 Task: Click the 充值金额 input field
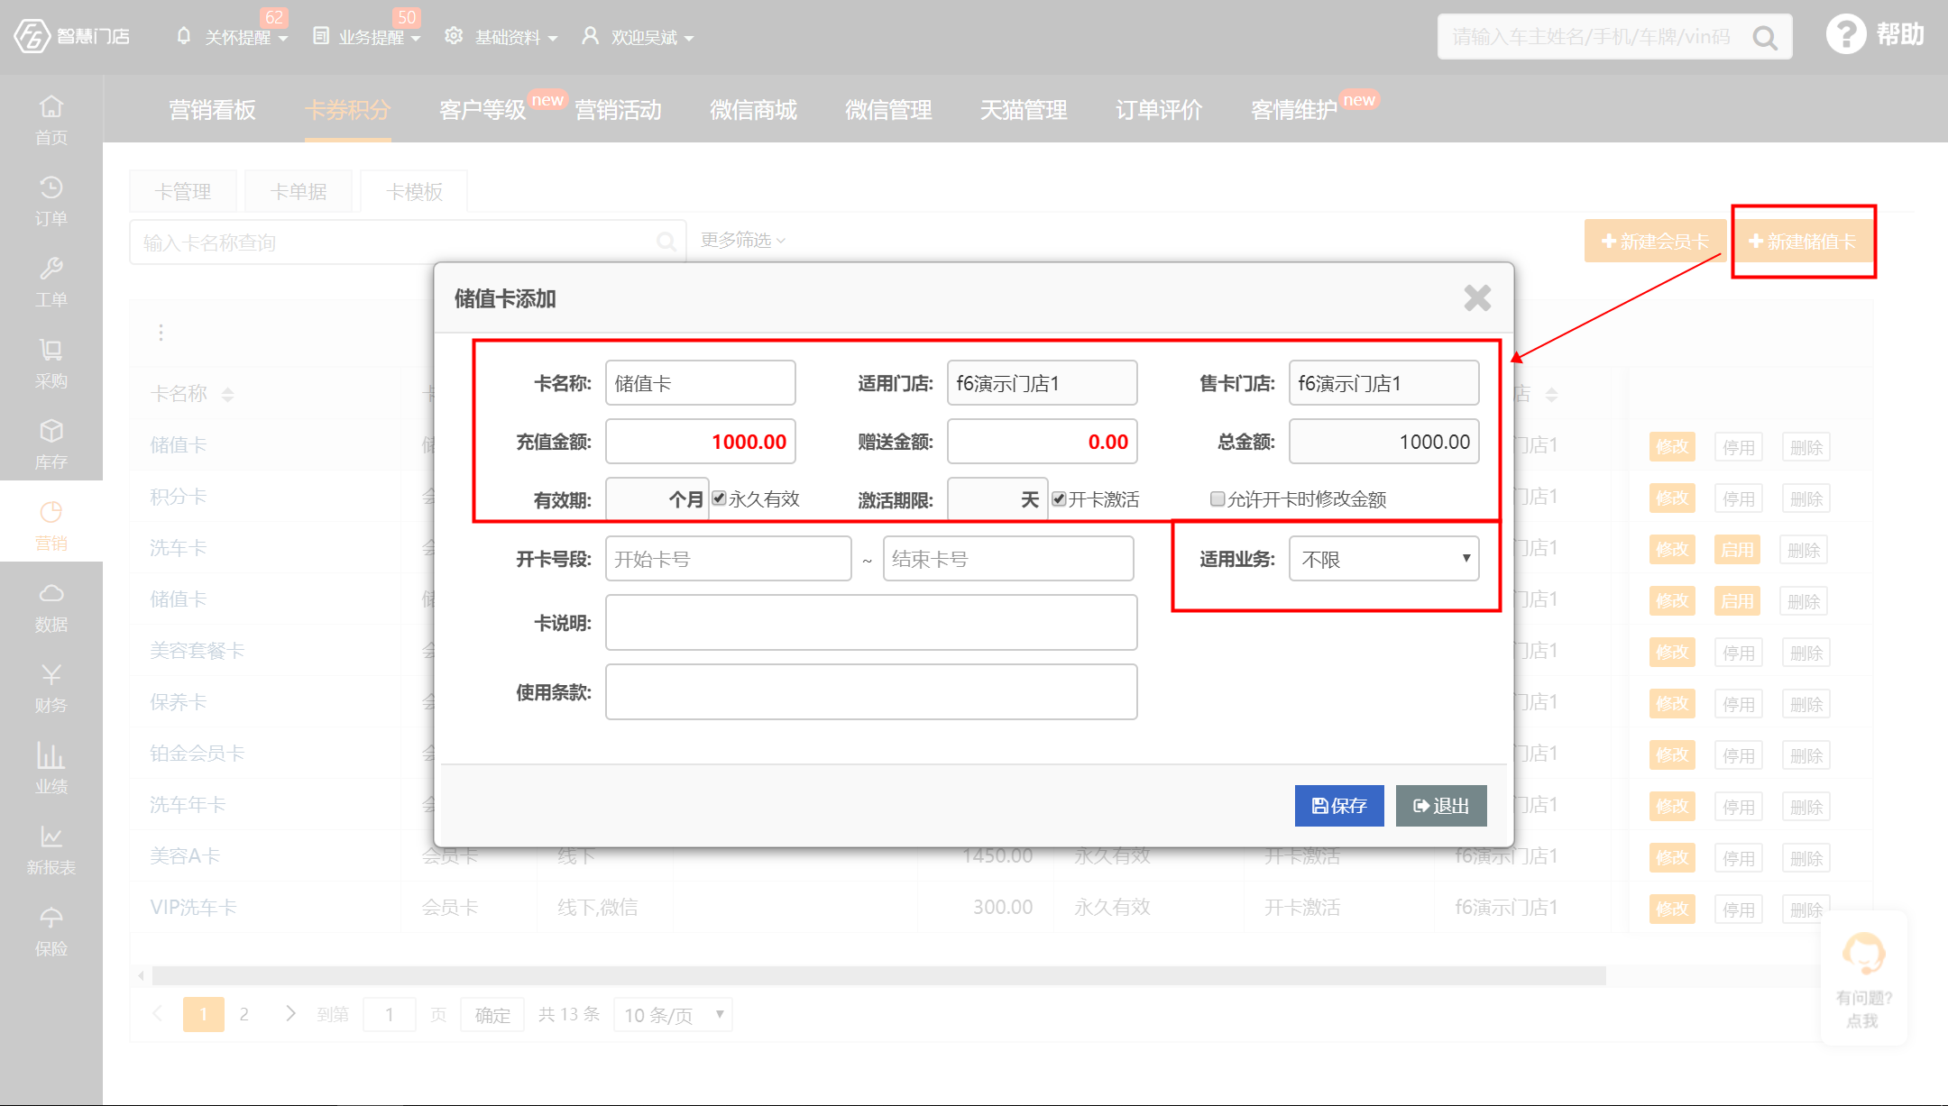tap(701, 442)
